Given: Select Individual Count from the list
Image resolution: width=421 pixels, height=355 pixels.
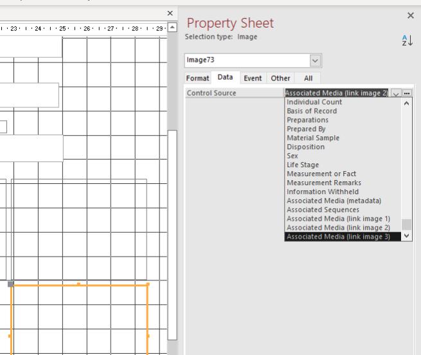Looking at the screenshot, I should coord(343,102).
